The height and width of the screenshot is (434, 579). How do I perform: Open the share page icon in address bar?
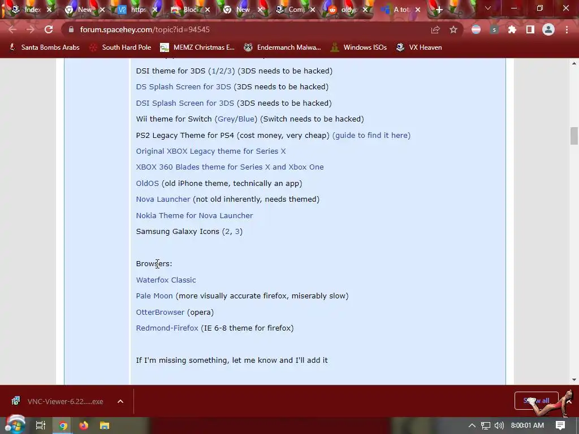pos(435,29)
